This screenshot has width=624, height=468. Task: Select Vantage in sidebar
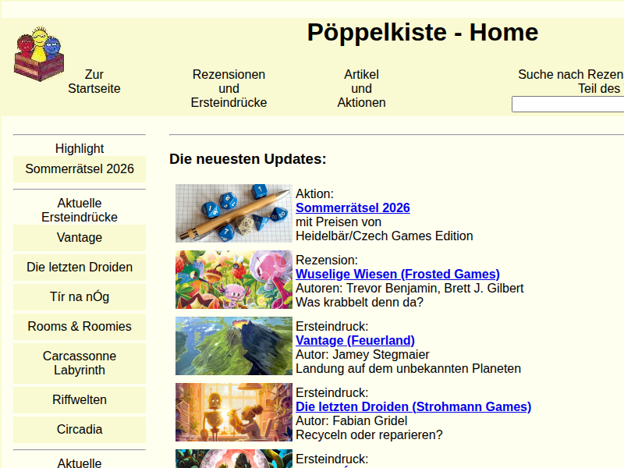click(x=80, y=238)
